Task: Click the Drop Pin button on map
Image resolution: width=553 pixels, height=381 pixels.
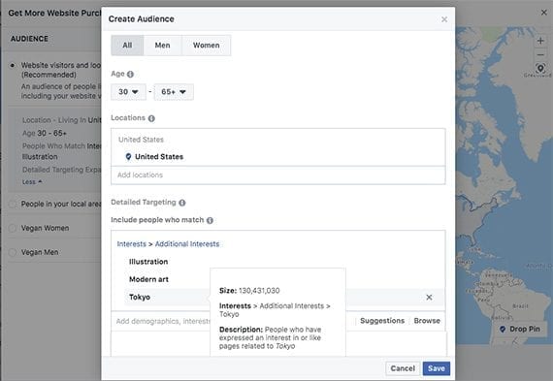Action: tap(520, 330)
